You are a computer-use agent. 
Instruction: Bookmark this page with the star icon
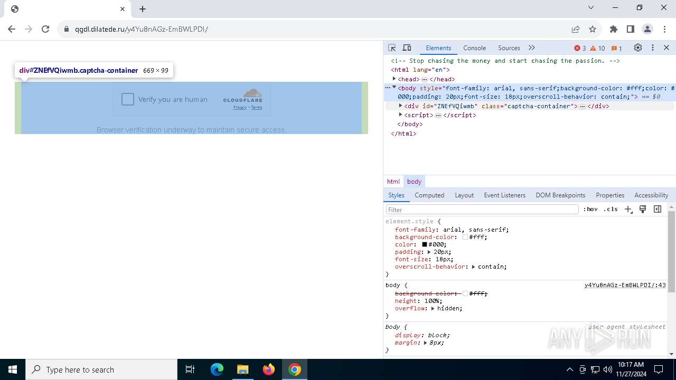pos(593,29)
